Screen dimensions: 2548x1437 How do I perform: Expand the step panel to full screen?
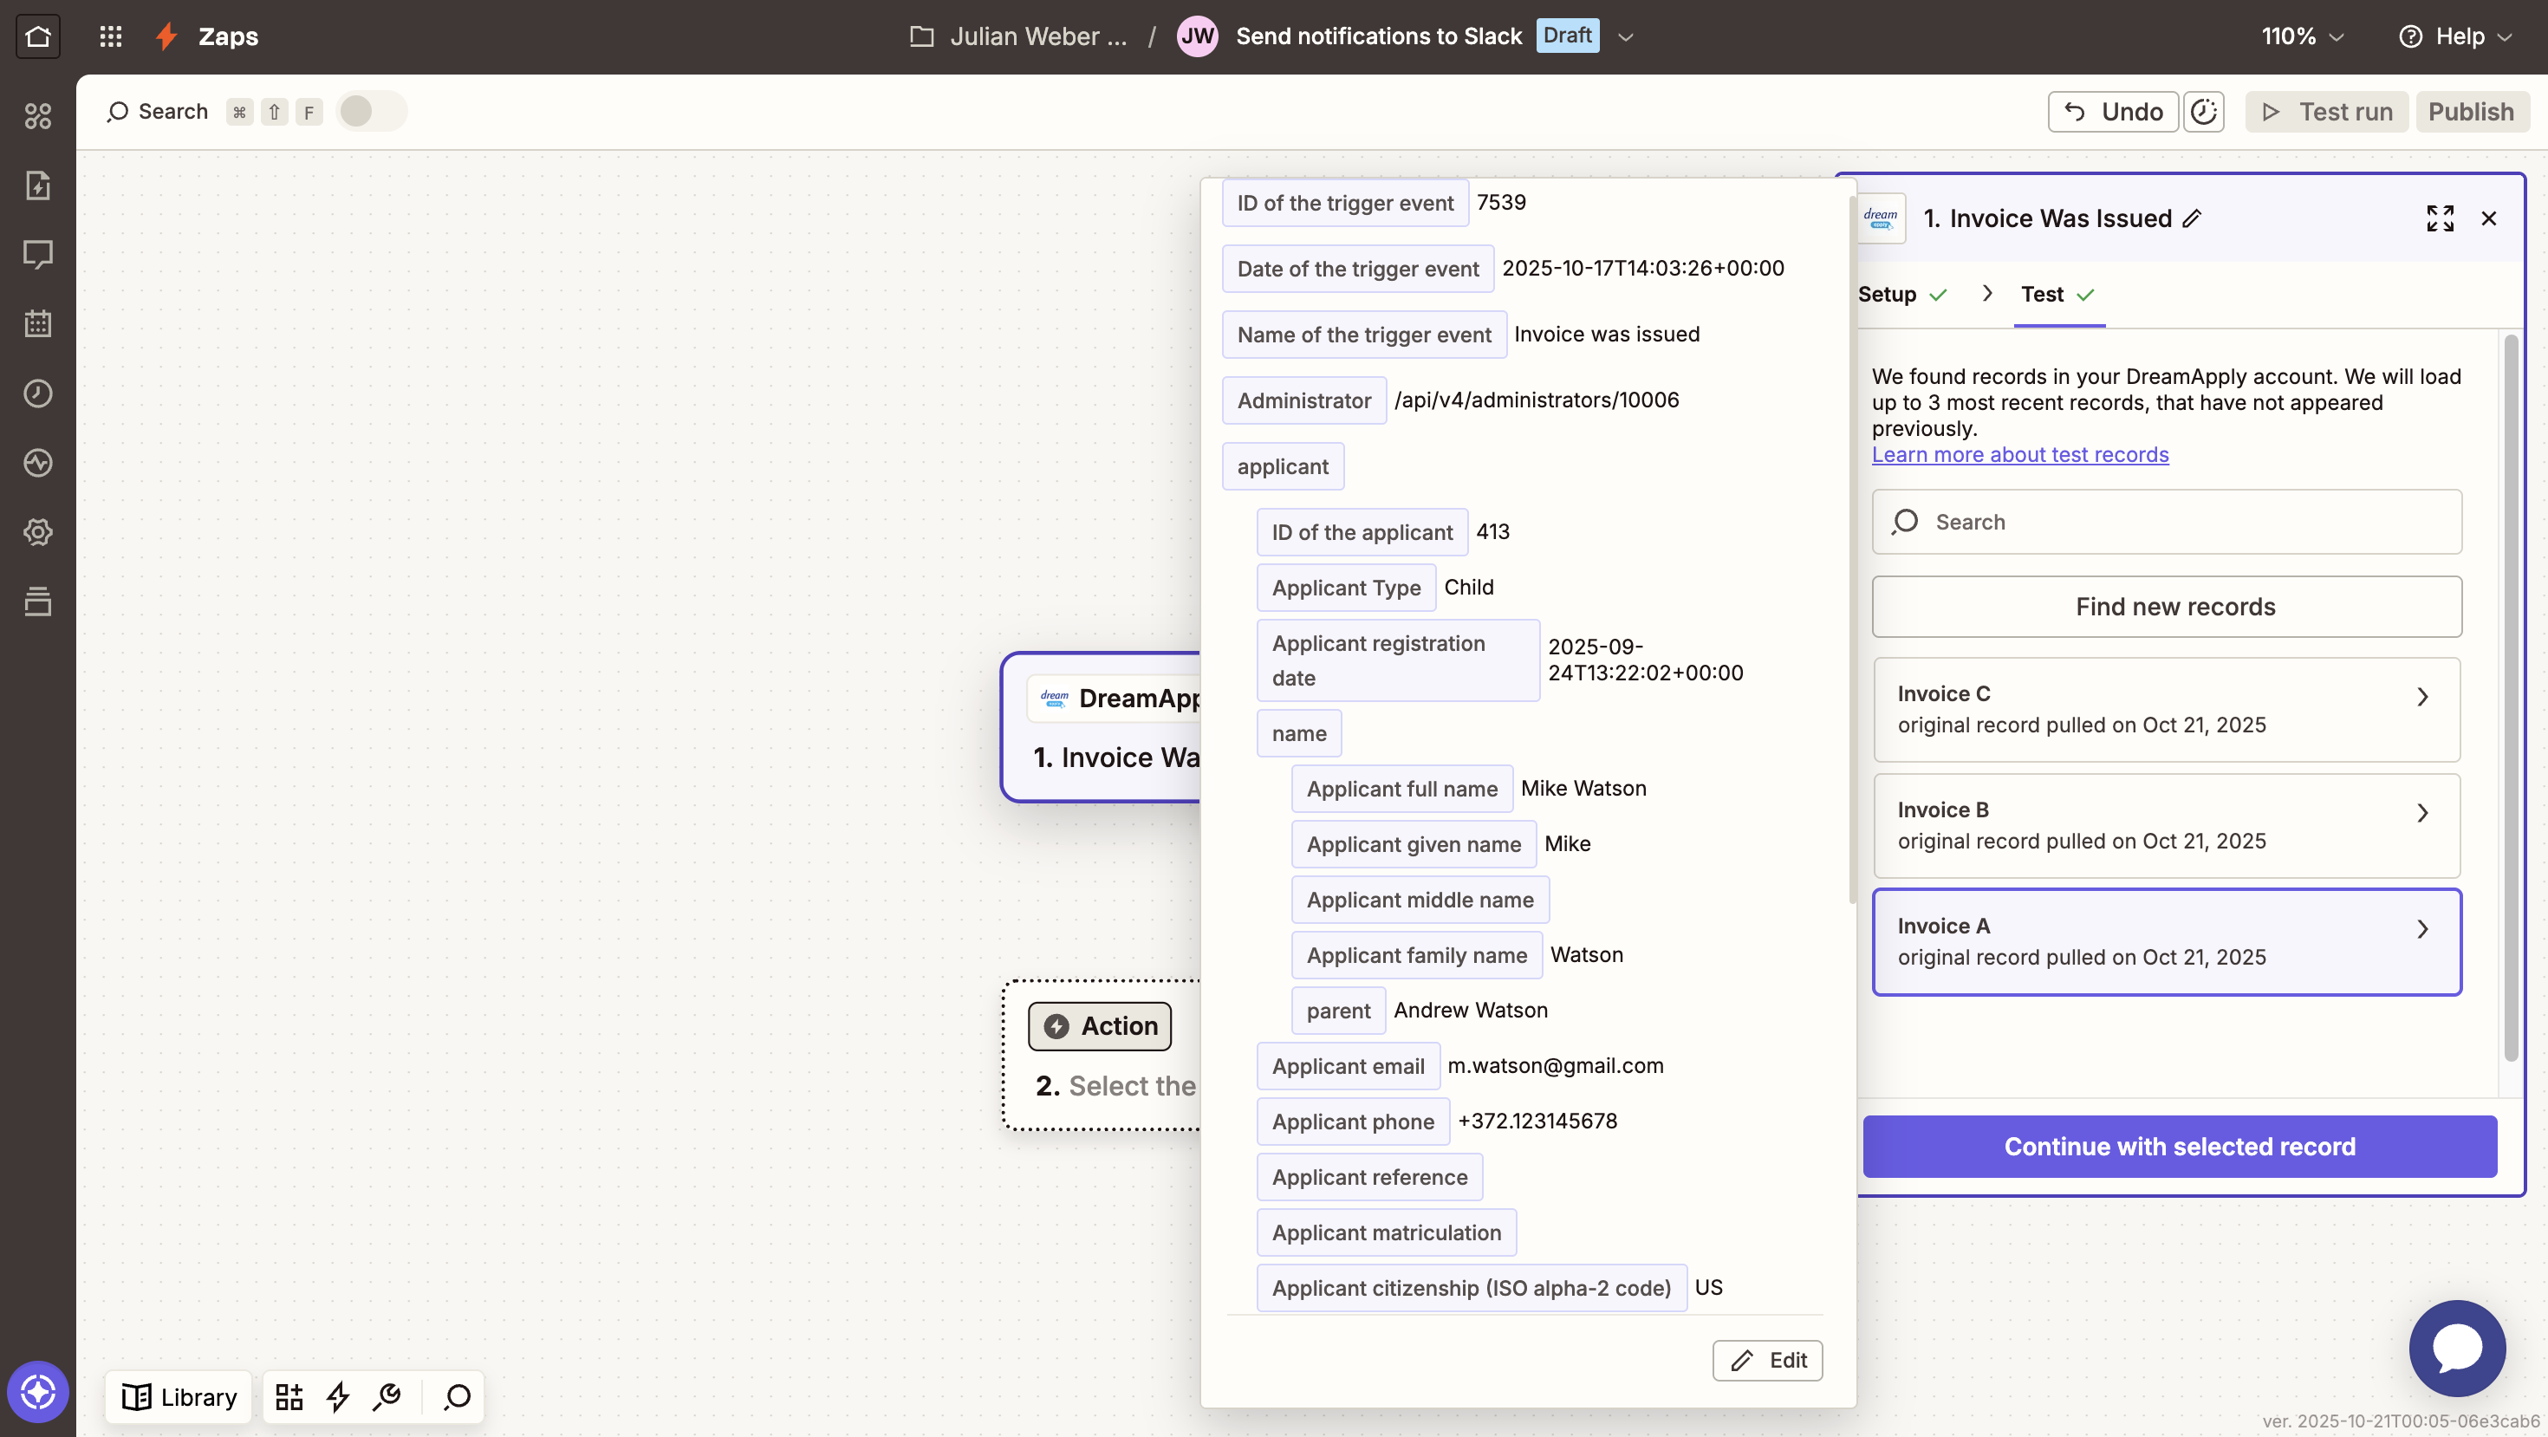2441,218
